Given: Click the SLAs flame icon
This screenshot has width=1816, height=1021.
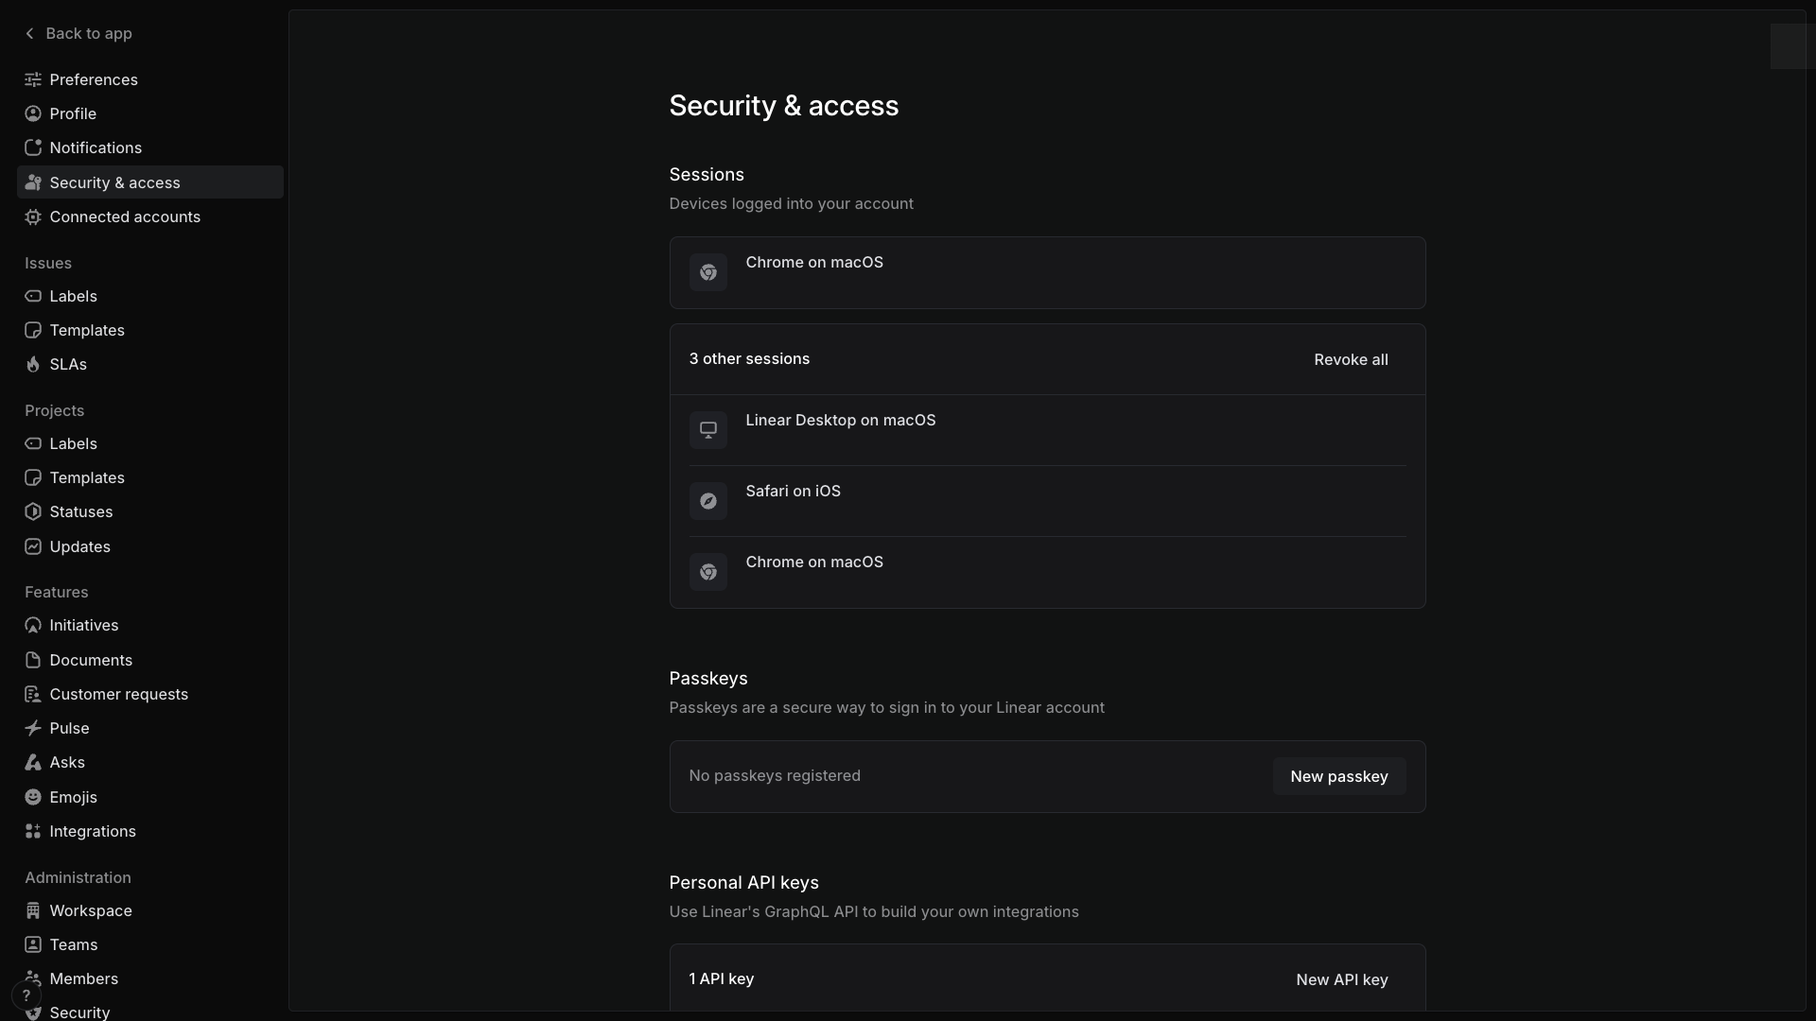Looking at the screenshot, I should pyautogui.click(x=33, y=364).
